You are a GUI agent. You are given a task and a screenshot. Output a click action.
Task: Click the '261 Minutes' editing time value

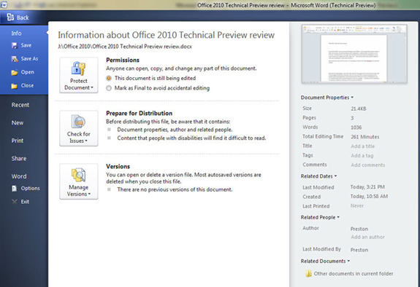364,137
